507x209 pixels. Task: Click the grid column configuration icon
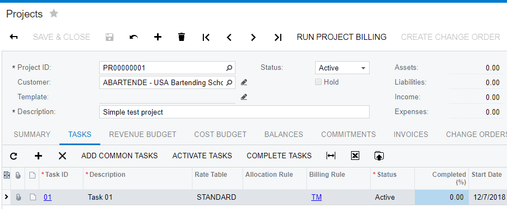pos(6,175)
